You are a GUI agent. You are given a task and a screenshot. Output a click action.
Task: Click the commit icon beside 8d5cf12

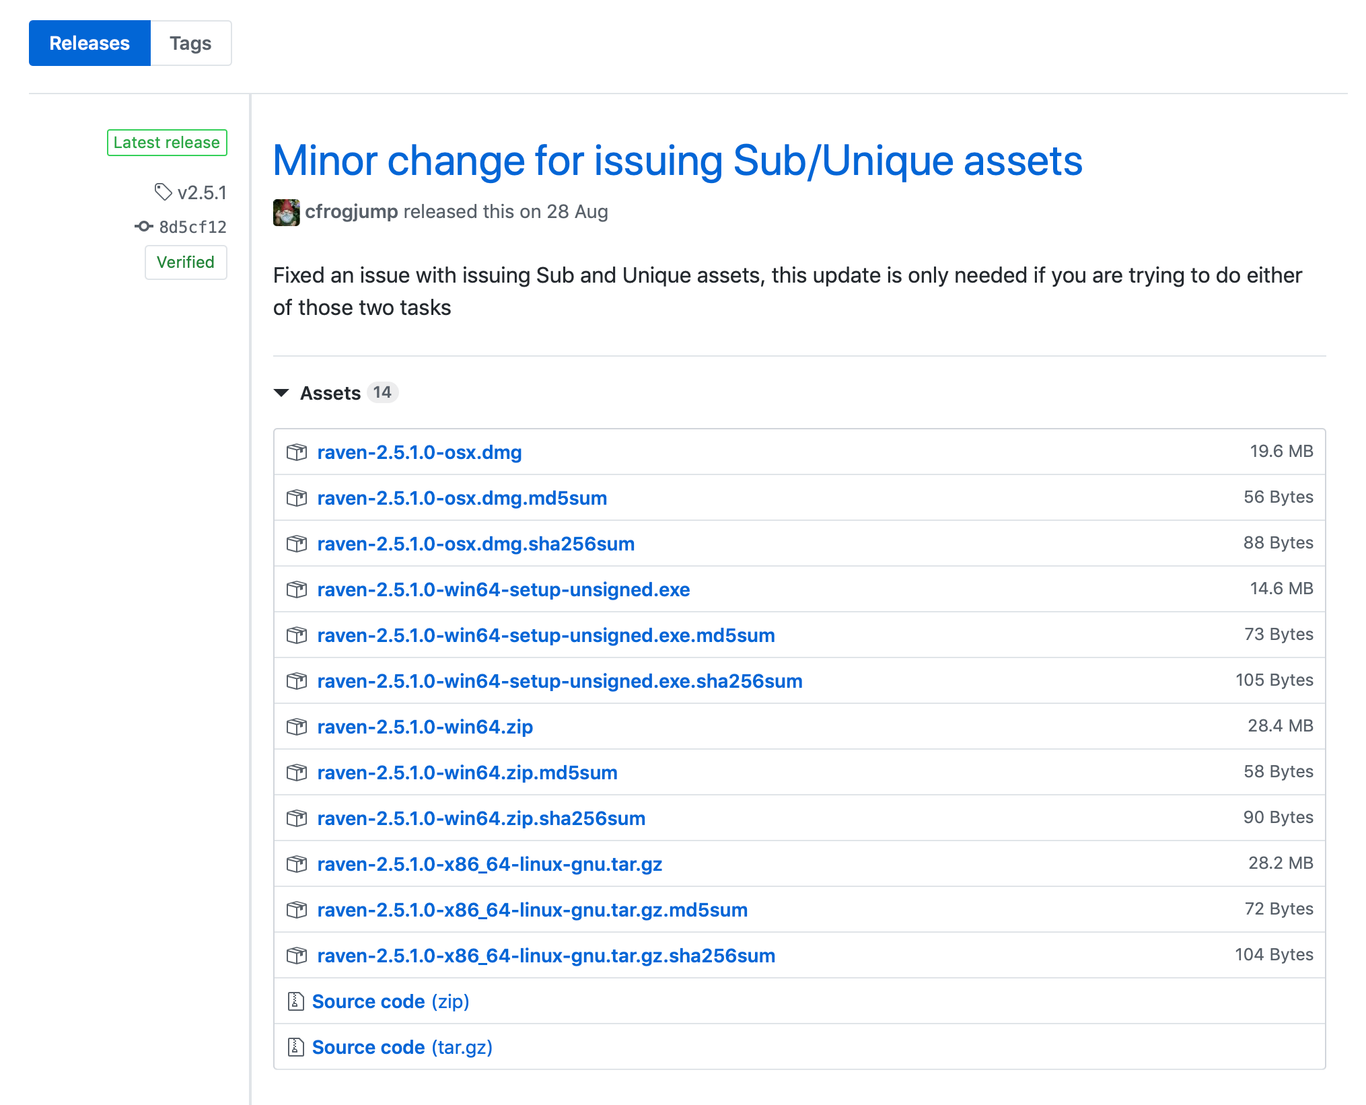coord(143,227)
